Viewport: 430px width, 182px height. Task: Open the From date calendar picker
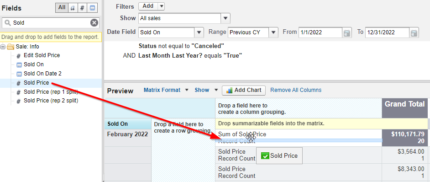[347, 33]
